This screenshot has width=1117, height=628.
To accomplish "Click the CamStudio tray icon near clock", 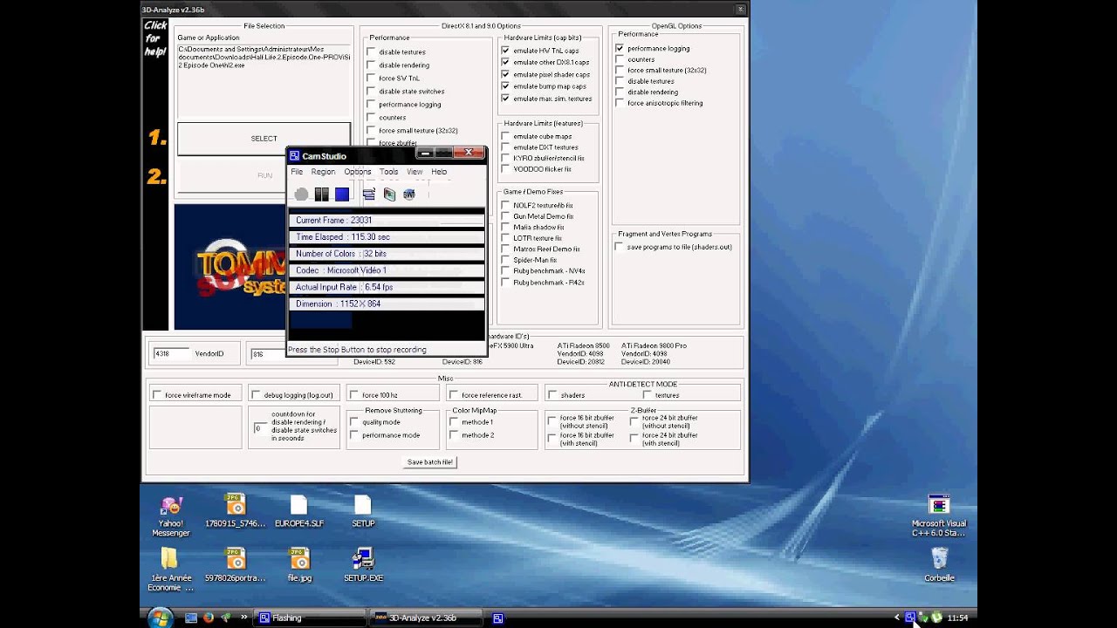I will (x=910, y=618).
